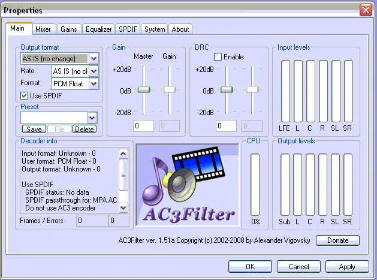Expand the Output format dropdown

pyautogui.click(x=94, y=58)
